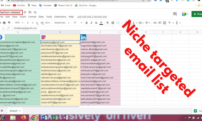Image resolution: width=202 pixels, height=121 pixels.
Task: Rename the fashion related title
Action: pyautogui.click(x=10, y=12)
